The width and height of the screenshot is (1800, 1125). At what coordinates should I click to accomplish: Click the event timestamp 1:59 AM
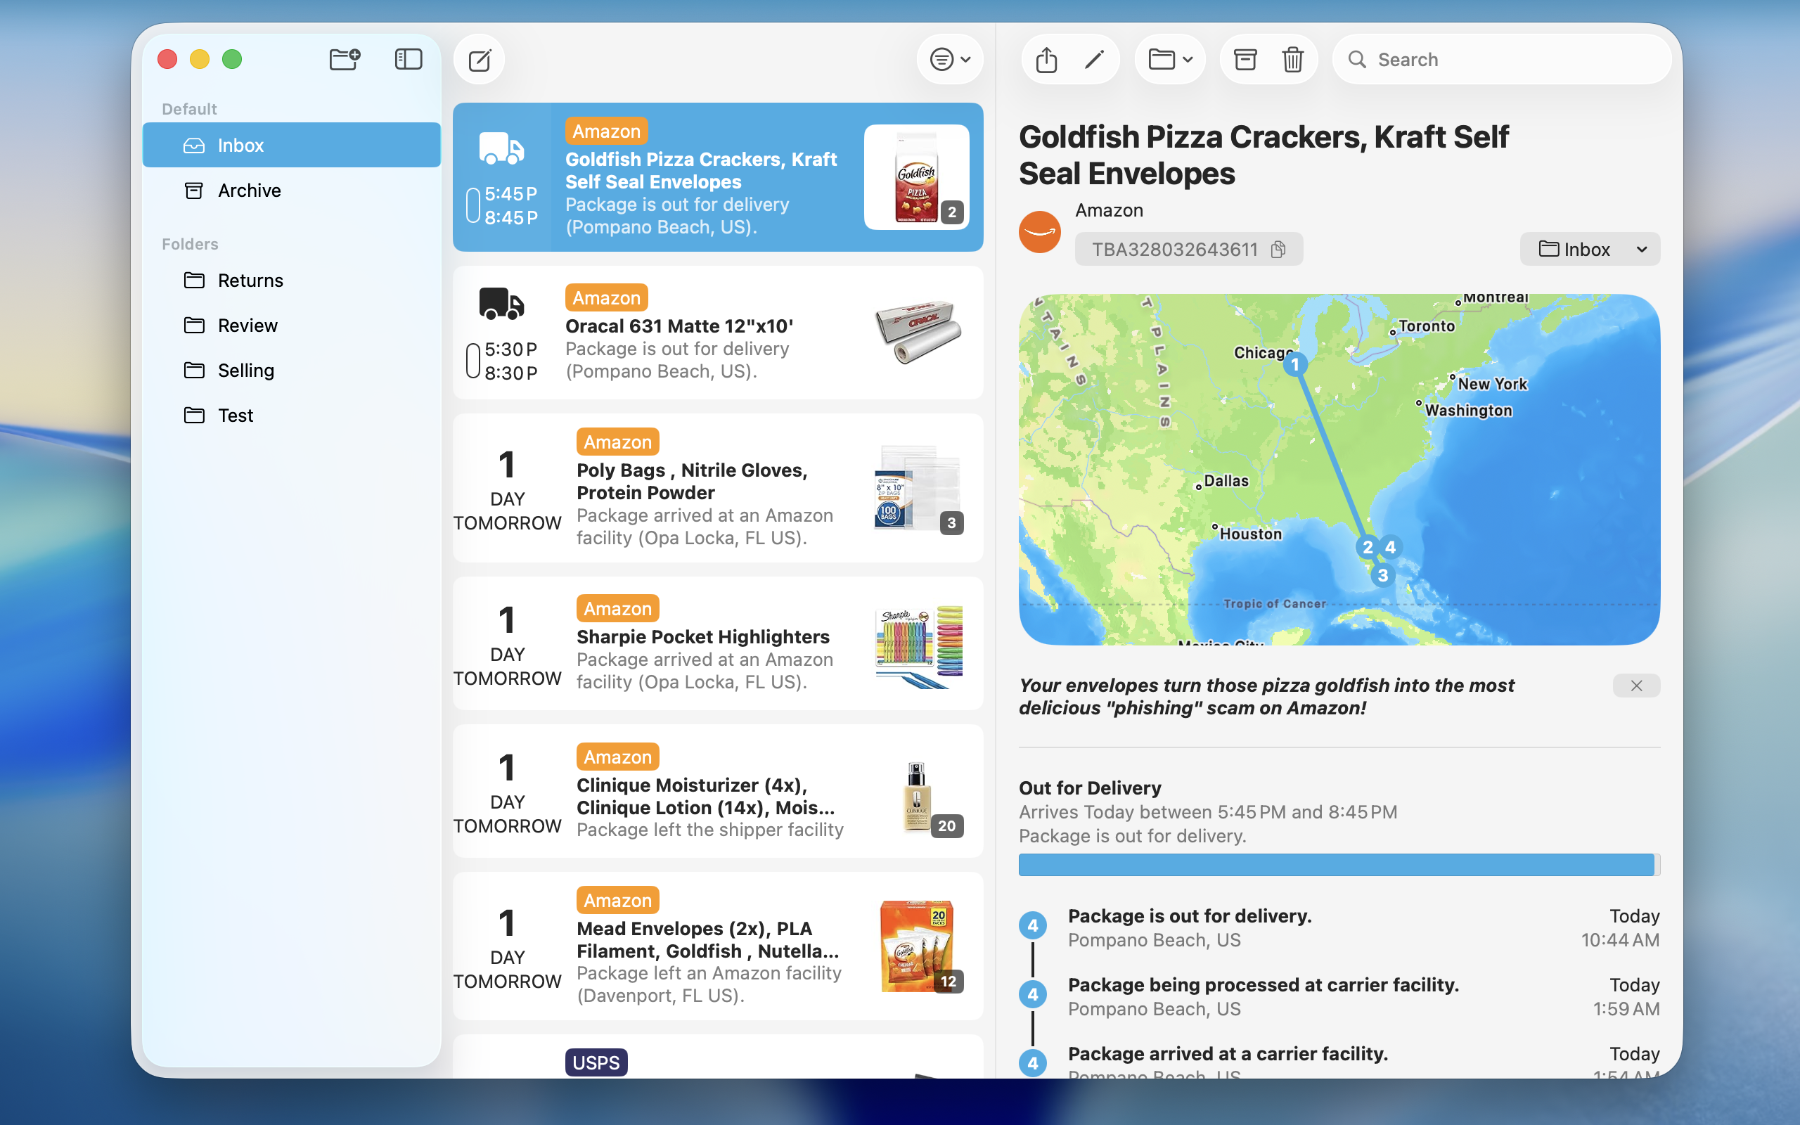click(x=1626, y=1009)
